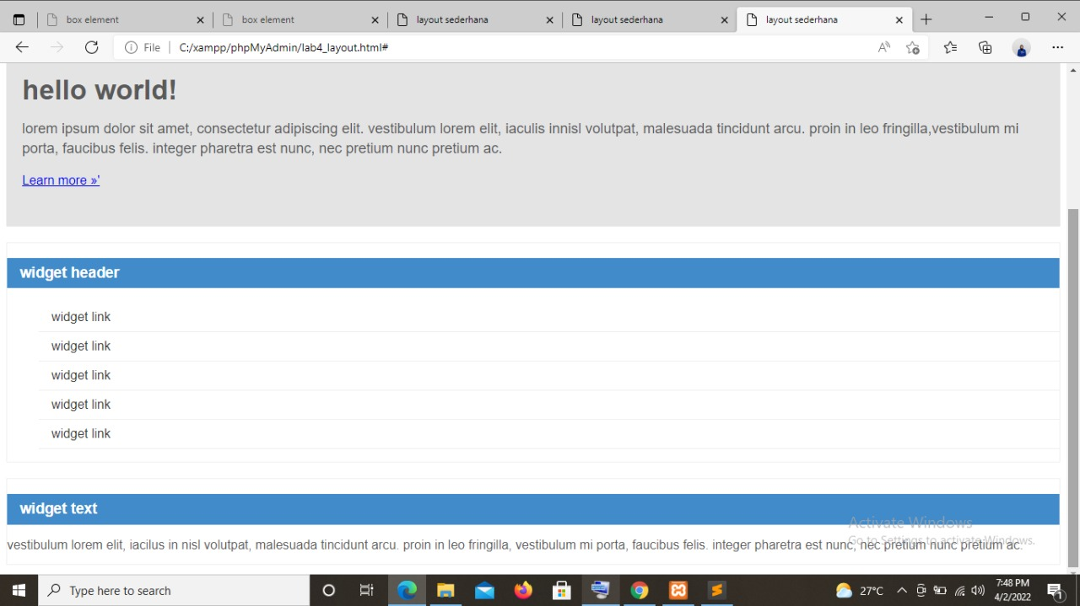Open the Collections panel
The width and height of the screenshot is (1080, 606).
985,47
